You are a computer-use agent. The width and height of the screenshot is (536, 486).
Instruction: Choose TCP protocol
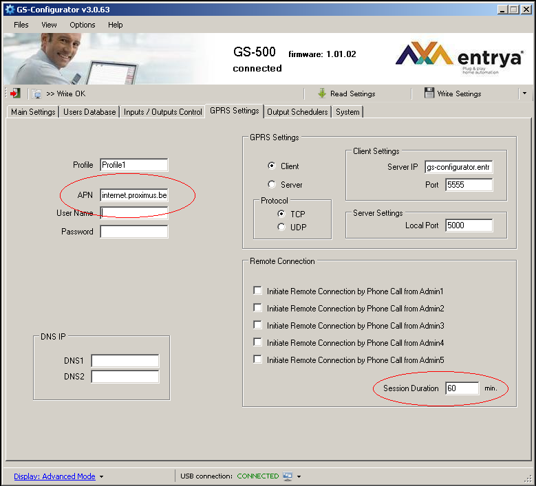pos(281,214)
